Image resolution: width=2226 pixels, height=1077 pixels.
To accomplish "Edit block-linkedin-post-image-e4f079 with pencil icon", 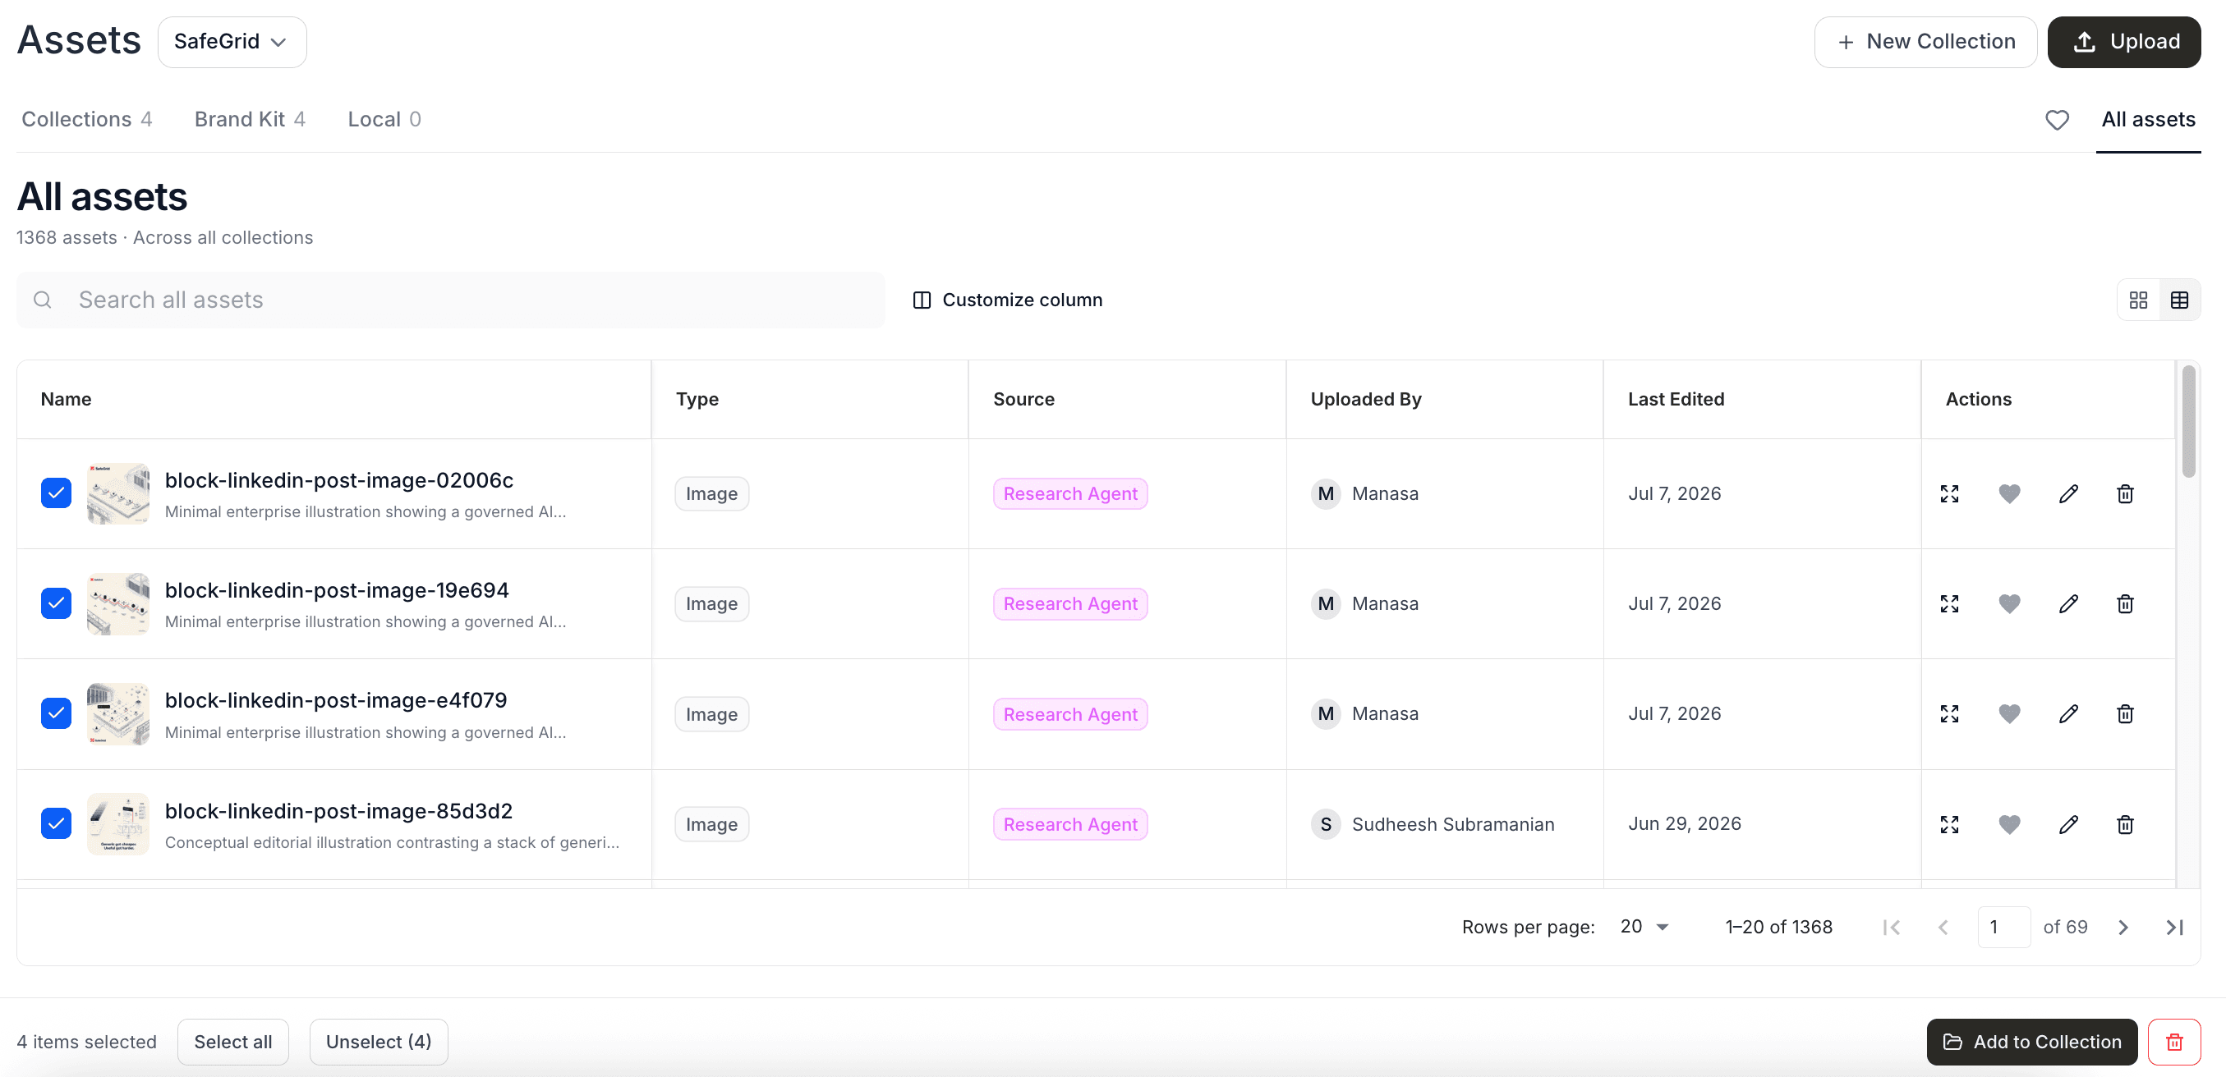I will click(2067, 713).
